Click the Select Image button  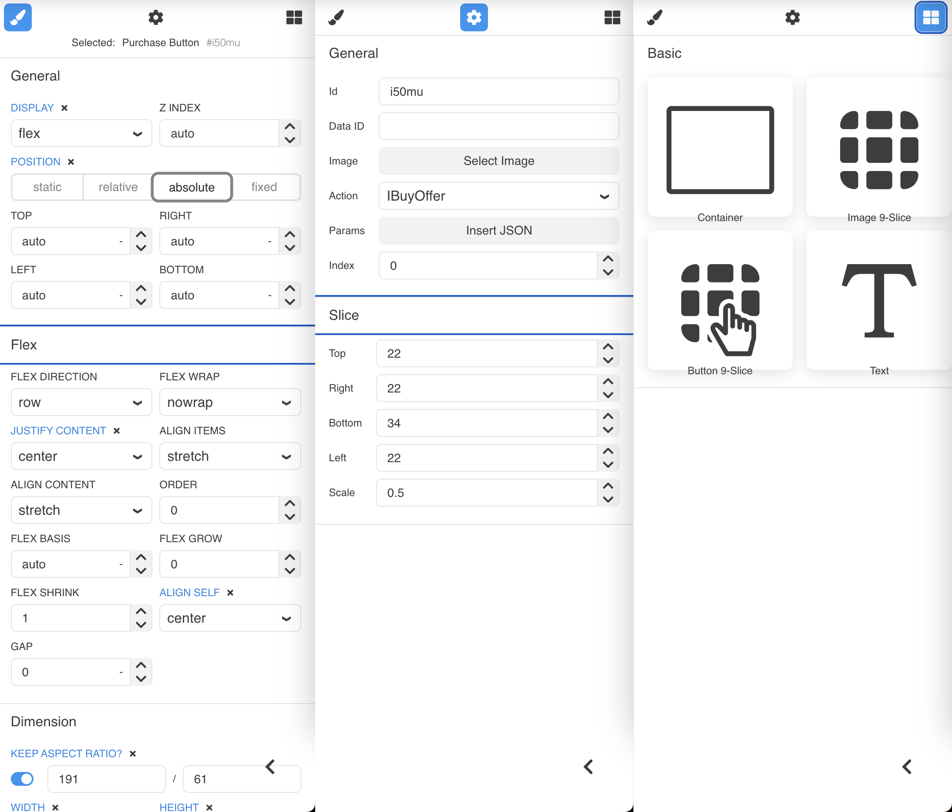[498, 161]
